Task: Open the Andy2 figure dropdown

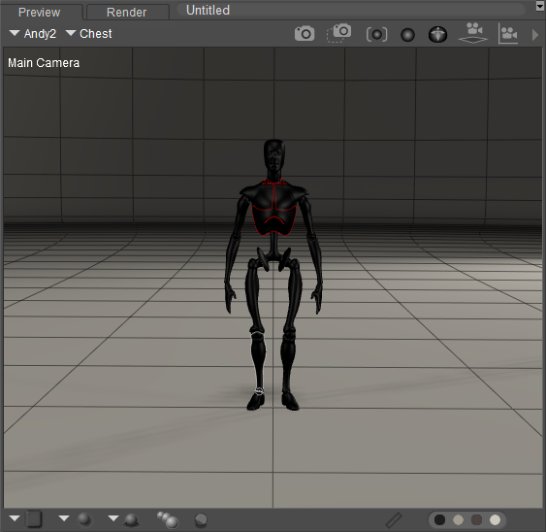Action: (x=32, y=34)
